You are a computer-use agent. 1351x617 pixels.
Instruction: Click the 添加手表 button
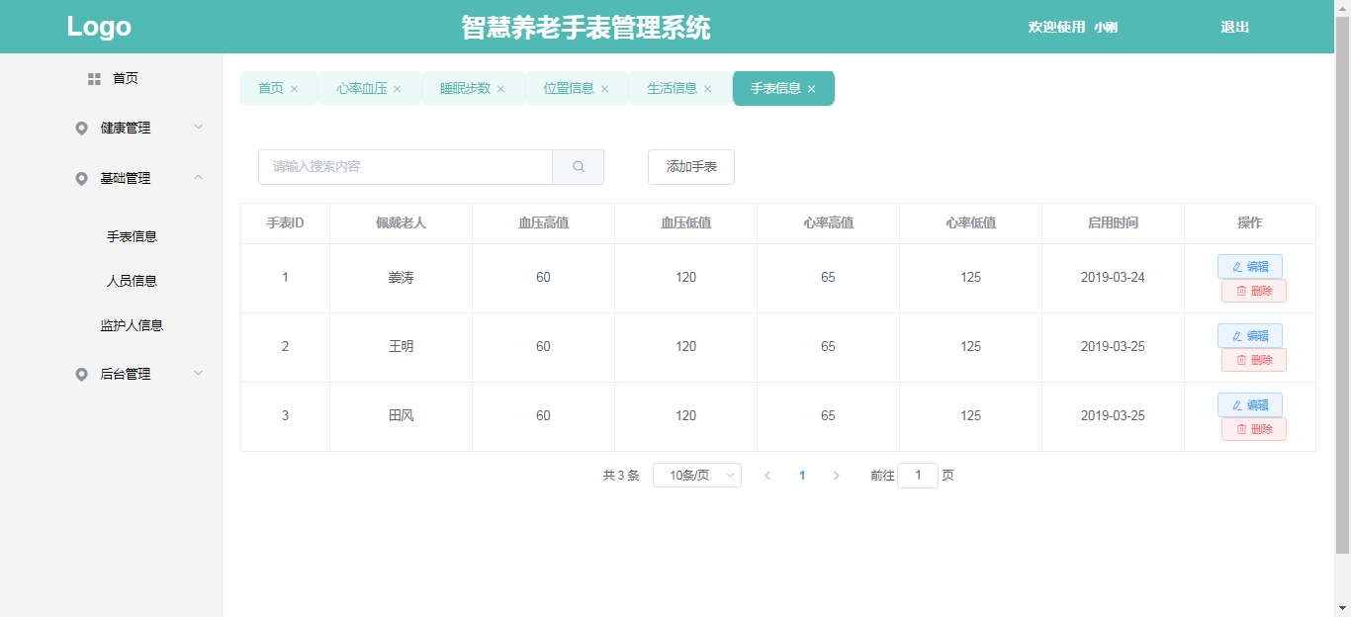pos(691,167)
